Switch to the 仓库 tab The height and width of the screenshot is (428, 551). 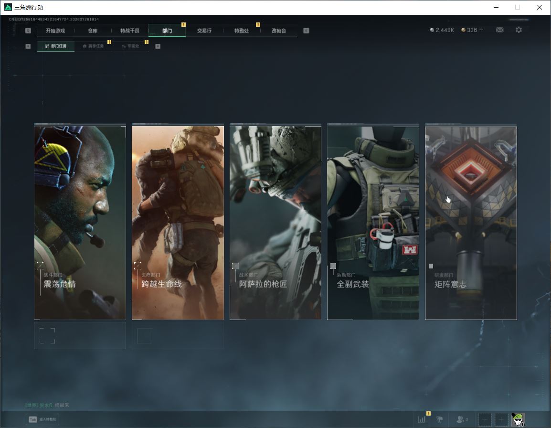tap(93, 31)
